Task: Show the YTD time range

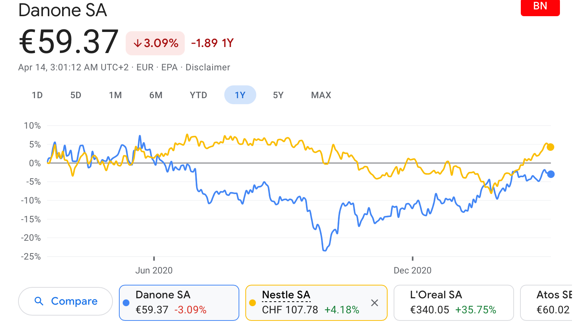Action: (198, 95)
